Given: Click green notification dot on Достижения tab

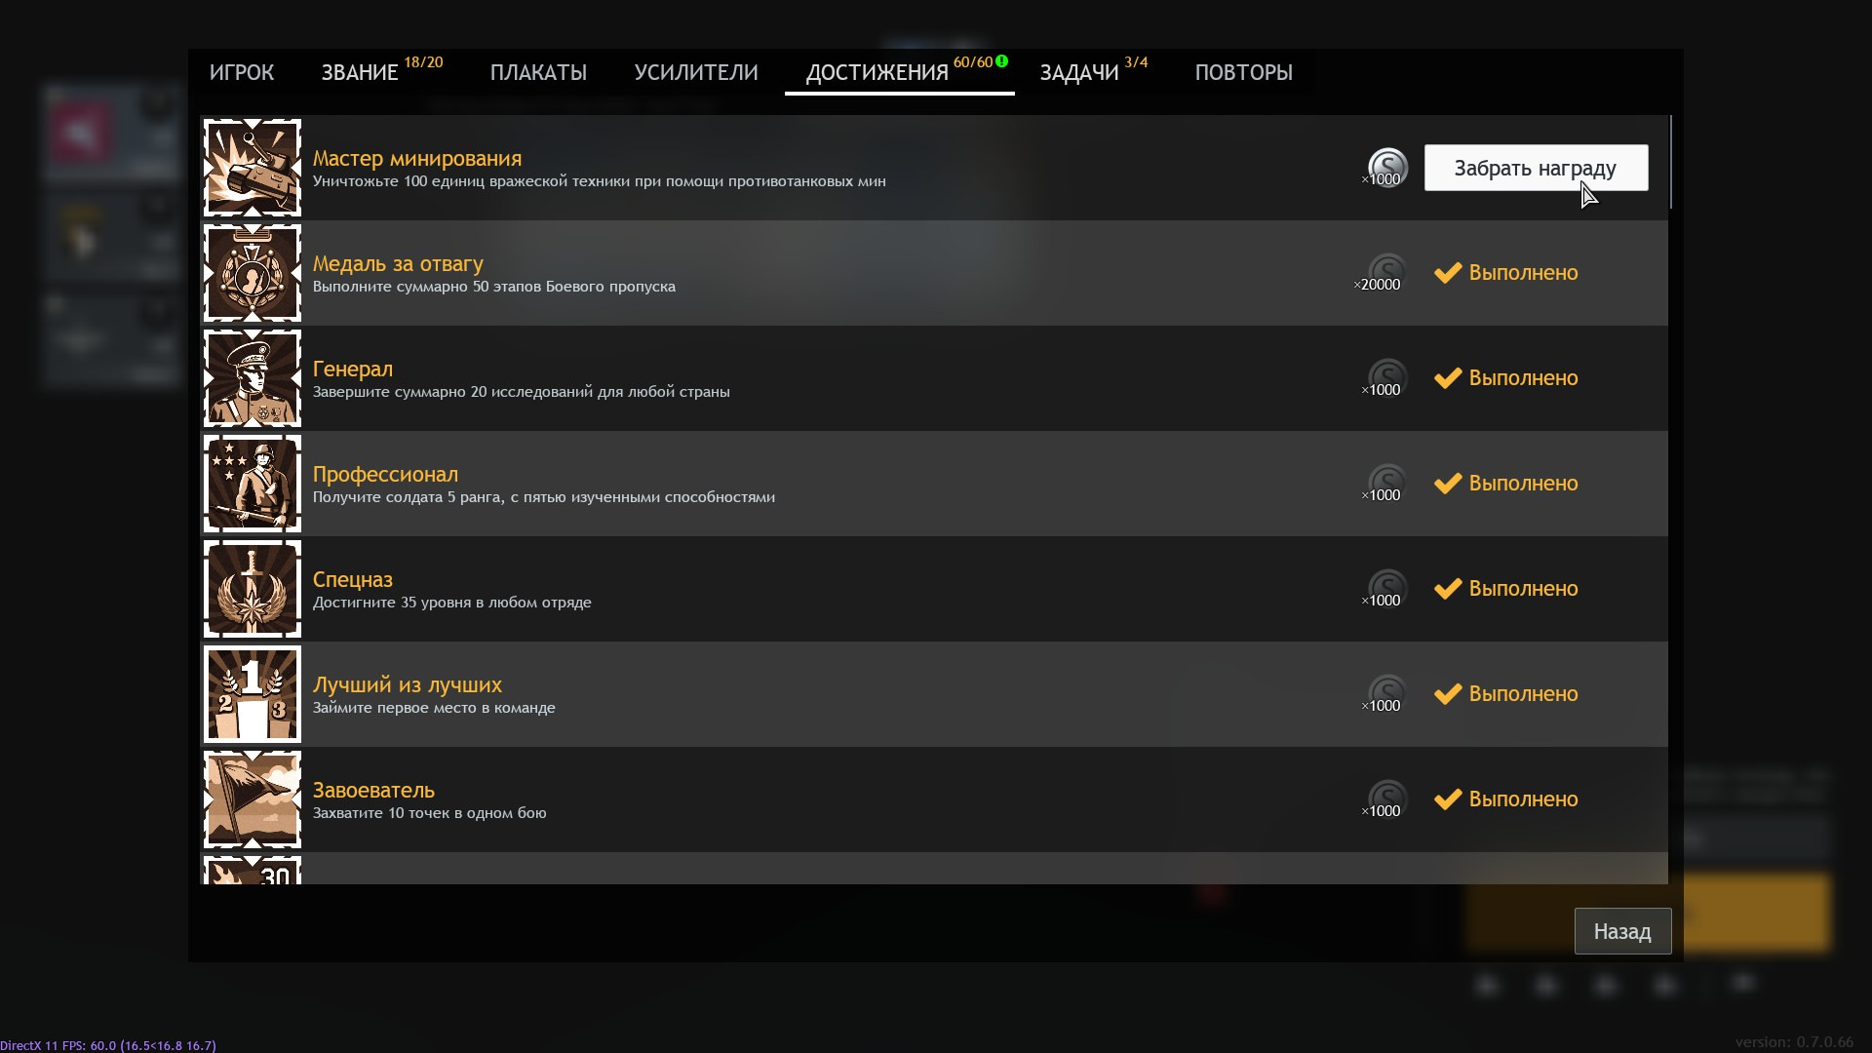Looking at the screenshot, I should [x=1001, y=61].
